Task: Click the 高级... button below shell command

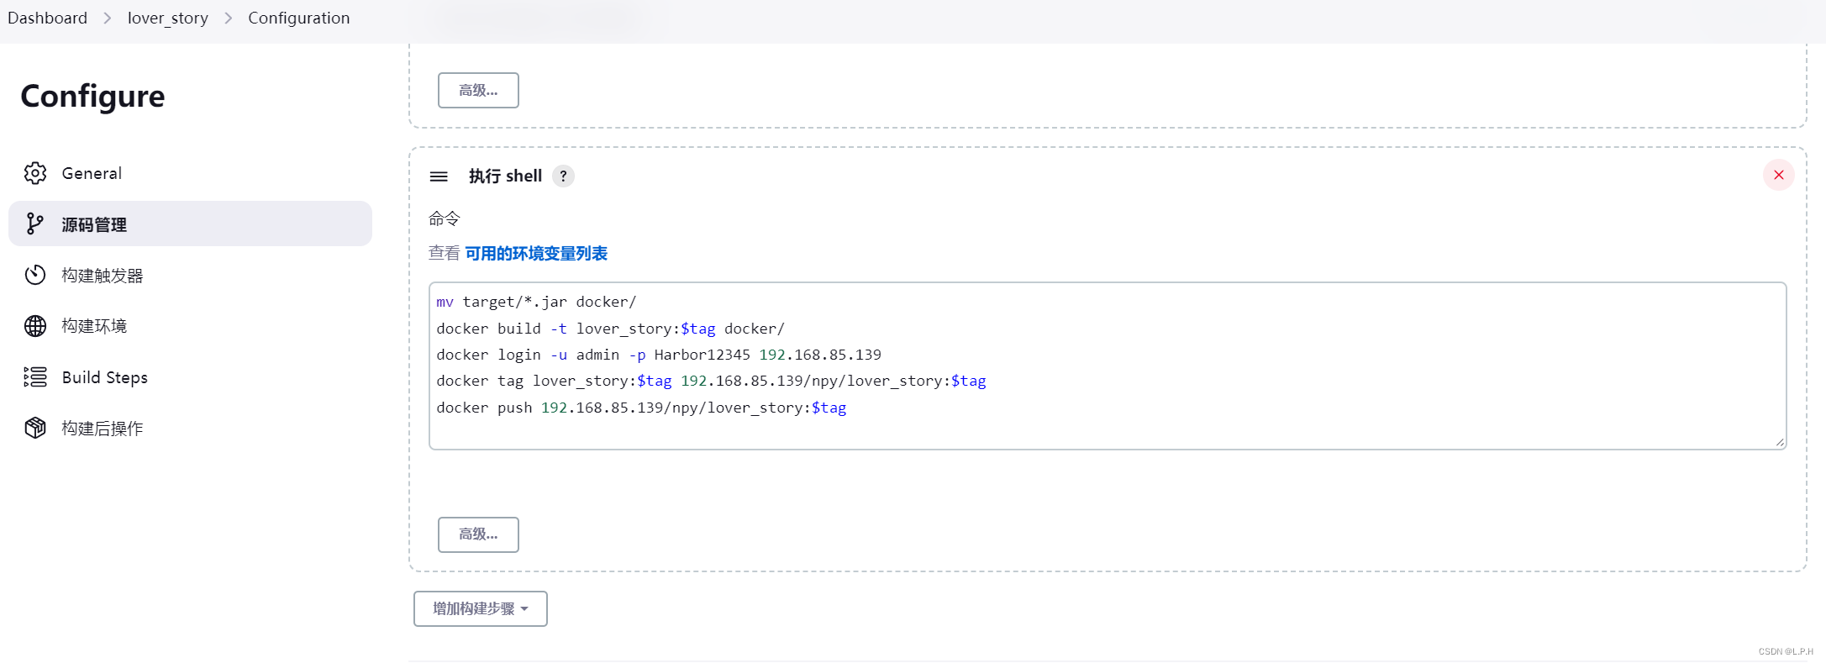Action: point(478,534)
